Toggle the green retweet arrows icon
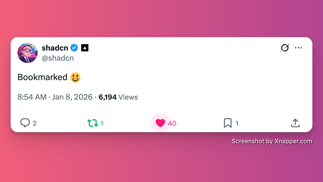The image size is (323, 182). click(93, 123)
